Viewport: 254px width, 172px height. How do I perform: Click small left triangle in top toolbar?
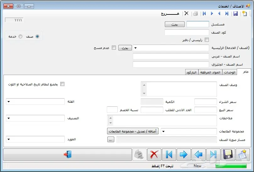(x=219, y=13)
